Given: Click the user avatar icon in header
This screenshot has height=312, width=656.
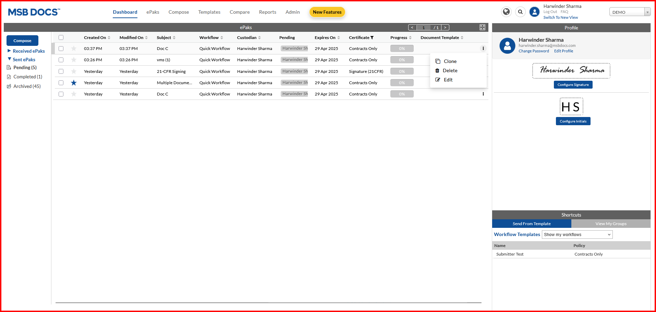Looking at the screenshot, I should point(534,12).
